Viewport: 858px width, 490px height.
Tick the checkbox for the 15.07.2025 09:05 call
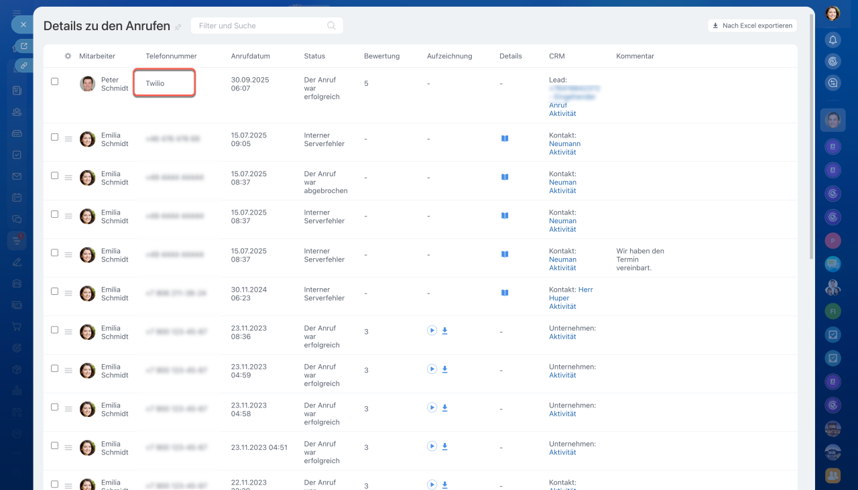pos(55,137)
